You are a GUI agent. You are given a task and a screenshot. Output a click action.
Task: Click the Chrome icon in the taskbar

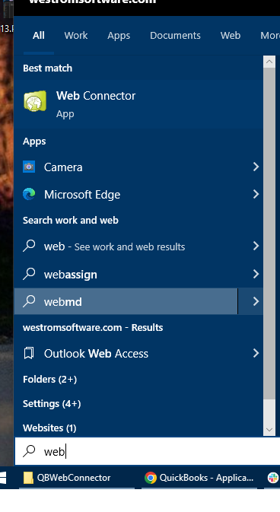pyautogui.click(x=151, y=478)
